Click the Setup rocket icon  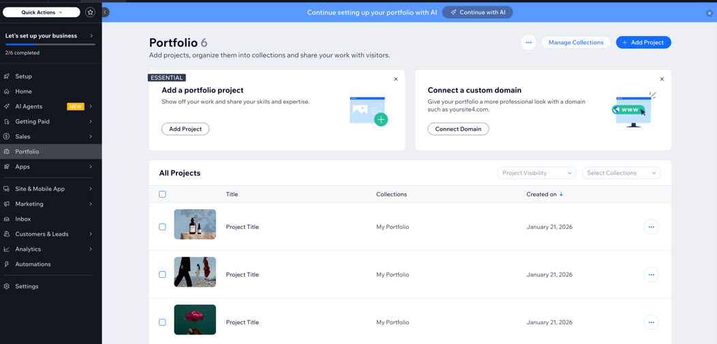(x=6, y=76)
